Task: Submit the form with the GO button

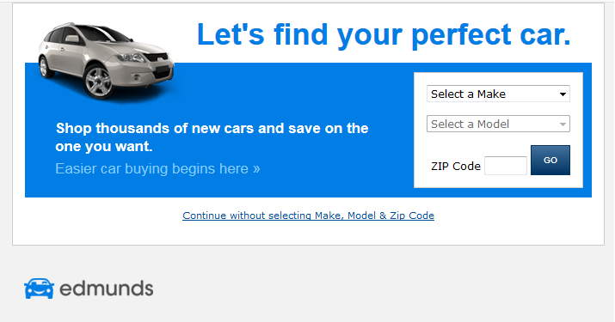Action: click(x=550, y=161)
